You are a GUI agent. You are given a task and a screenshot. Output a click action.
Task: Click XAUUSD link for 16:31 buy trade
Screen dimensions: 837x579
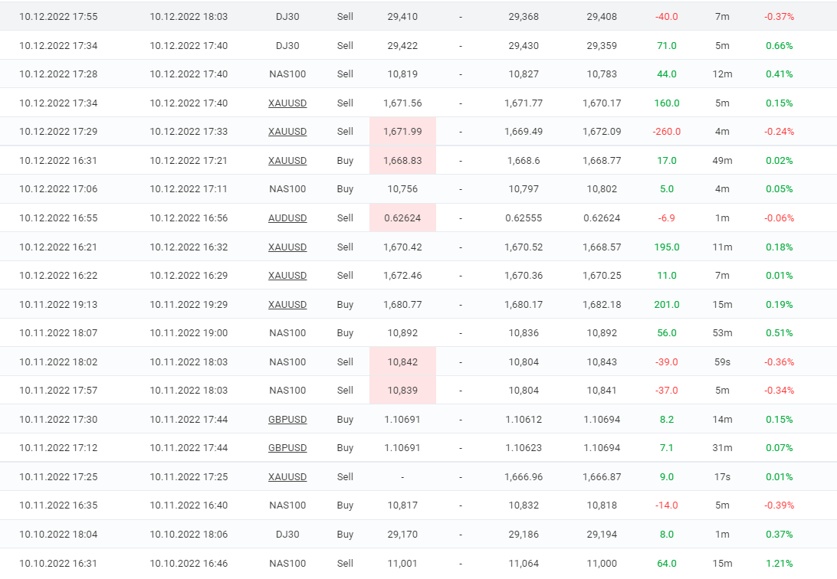pos(287,161)
